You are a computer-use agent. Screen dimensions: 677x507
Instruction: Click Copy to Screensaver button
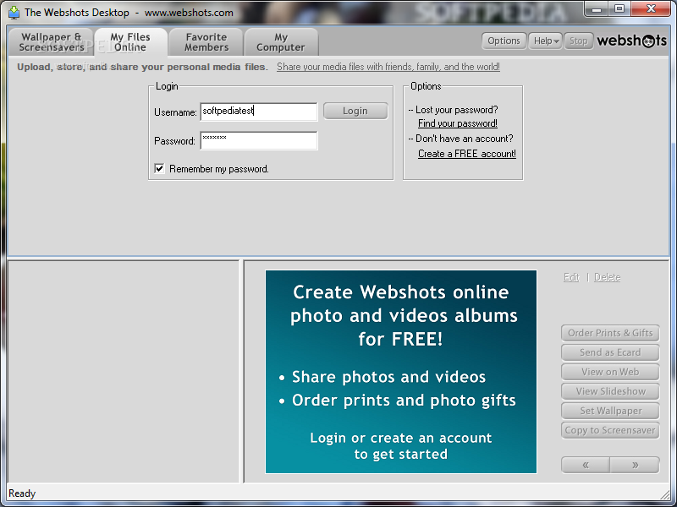pos(610,430)
